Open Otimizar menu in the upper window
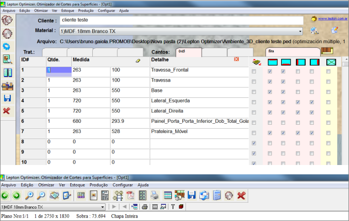This screenshot has width=349, height=221. 41,10
